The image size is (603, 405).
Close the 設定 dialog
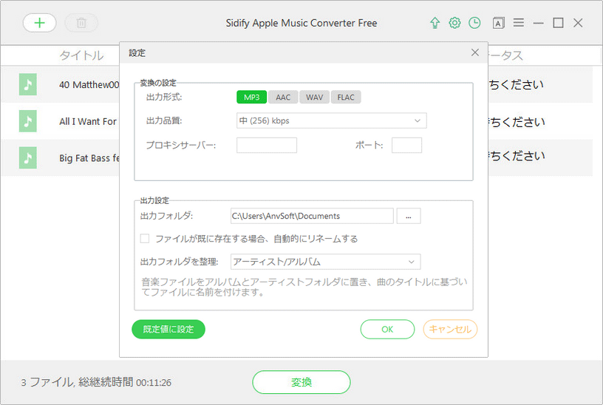tap(475, 52)
